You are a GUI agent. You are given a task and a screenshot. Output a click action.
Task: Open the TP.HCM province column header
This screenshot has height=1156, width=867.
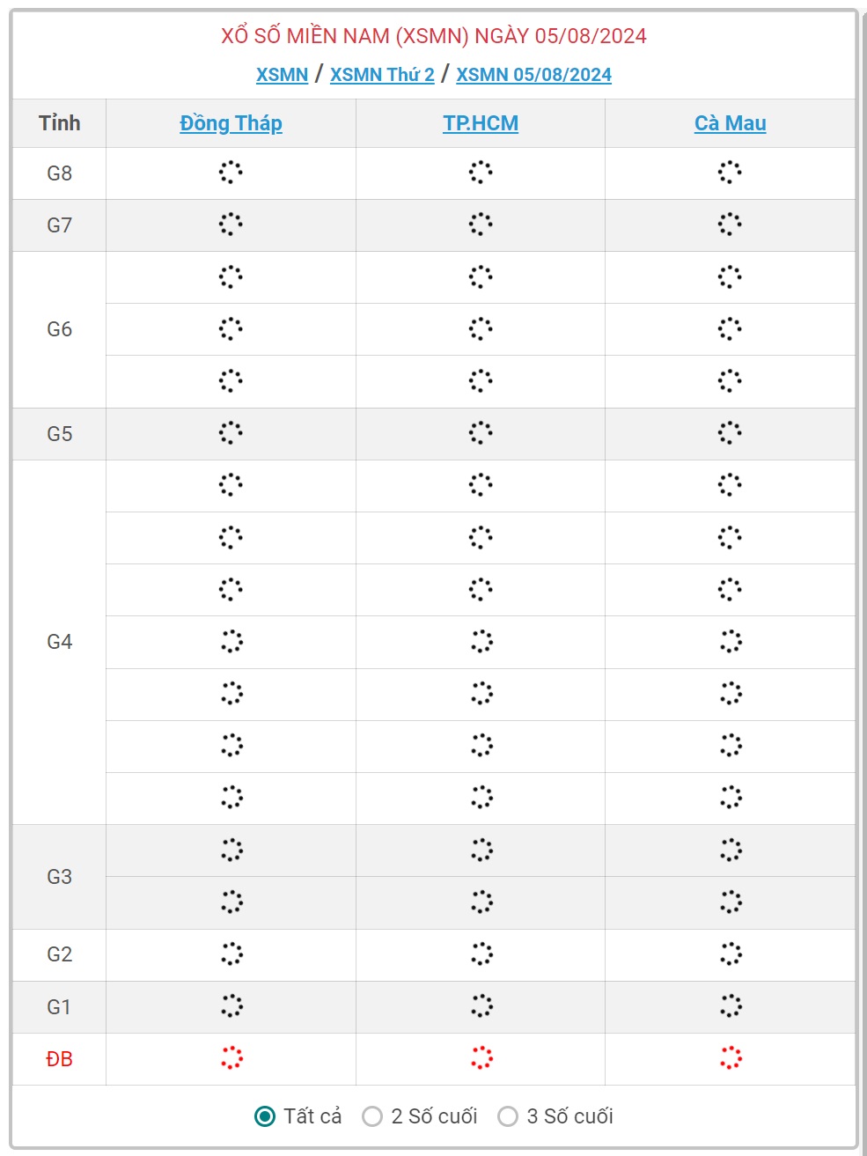coord(481,123)
